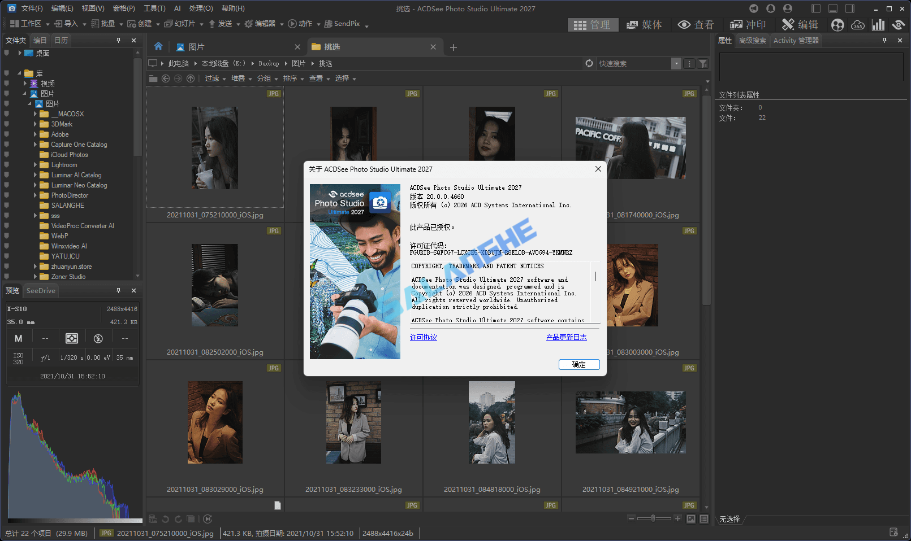Click zoom in plus icon for thumbnails

pos(677,518)
